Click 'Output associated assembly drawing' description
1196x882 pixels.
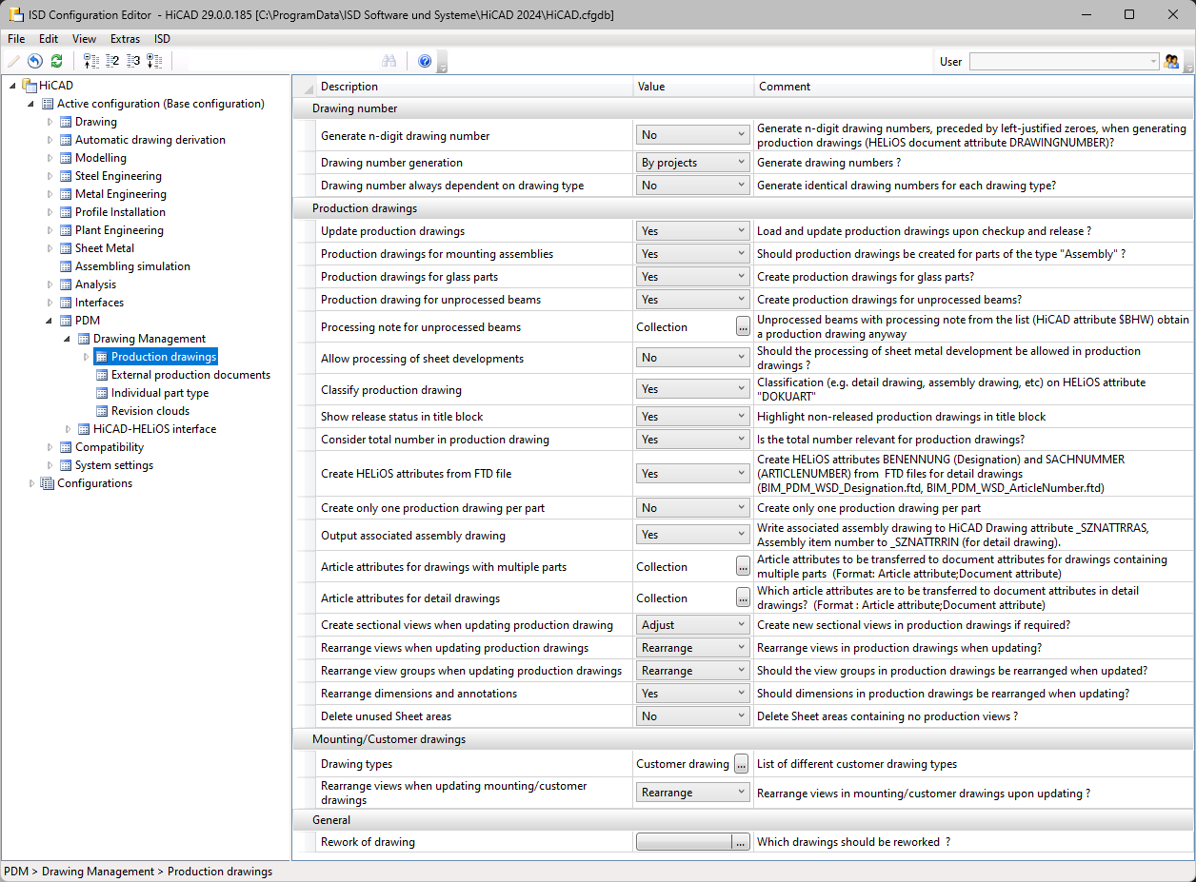[x=413, y=535]
